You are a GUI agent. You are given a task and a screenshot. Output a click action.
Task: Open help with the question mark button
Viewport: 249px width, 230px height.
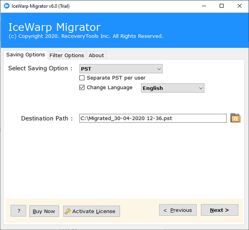tap(18, 211)
